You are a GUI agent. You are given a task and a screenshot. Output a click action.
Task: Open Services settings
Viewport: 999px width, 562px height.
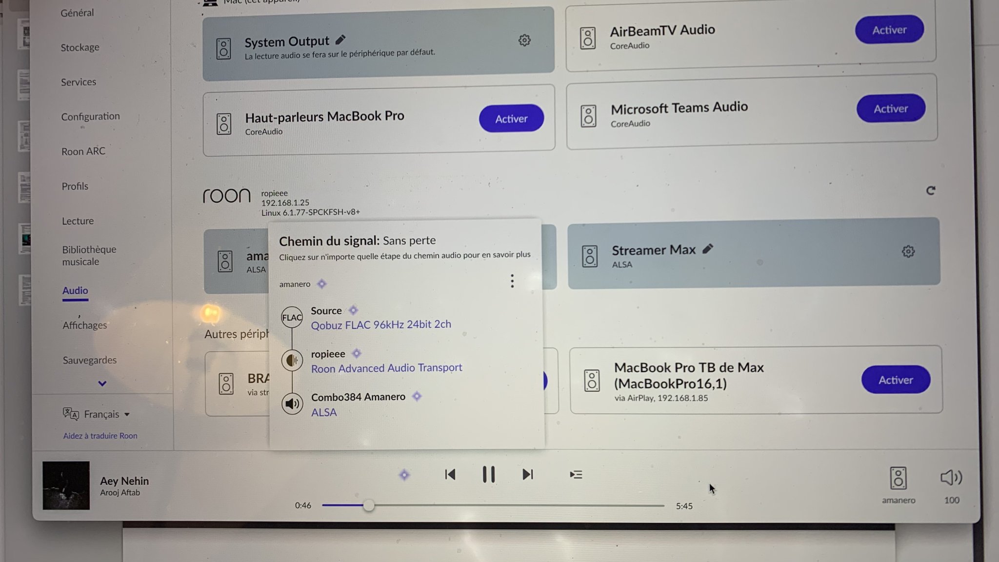(x=79, y=82)
